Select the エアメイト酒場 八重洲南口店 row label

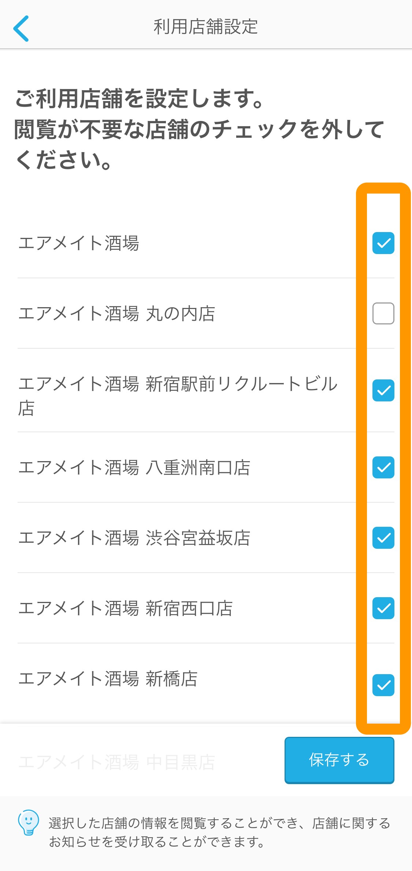(x=134, y=468)
